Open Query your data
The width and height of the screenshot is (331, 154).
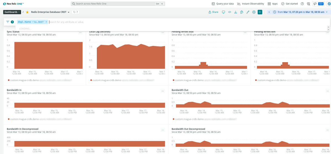[x=223, y=4]
